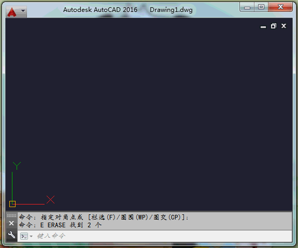This screenshot has width=298, height=248.
Task: Minimize the Drawing1.dwg drawing window
Action: coord(263,27)
